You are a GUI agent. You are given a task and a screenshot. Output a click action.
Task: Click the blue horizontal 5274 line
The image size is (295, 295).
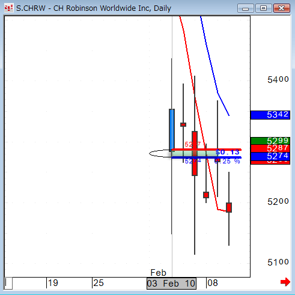(206, 157)
